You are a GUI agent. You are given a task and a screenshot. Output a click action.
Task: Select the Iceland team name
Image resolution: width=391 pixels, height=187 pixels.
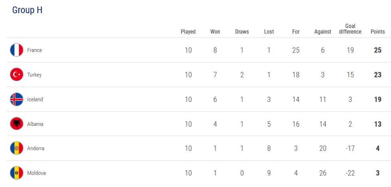[x=35, y=99]
